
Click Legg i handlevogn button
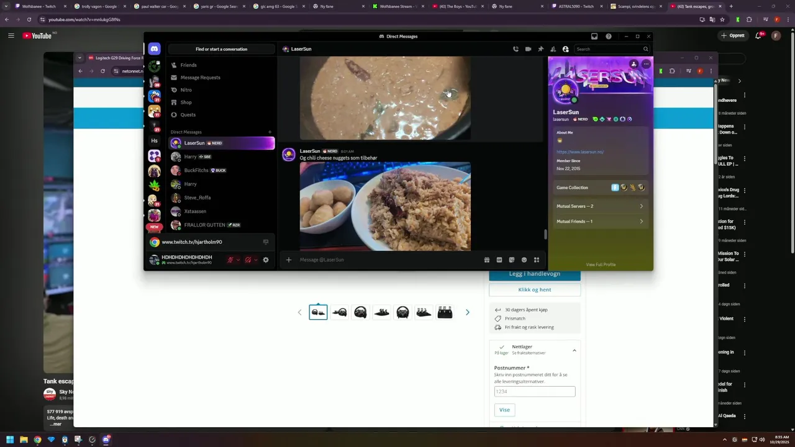coord(535,274)
